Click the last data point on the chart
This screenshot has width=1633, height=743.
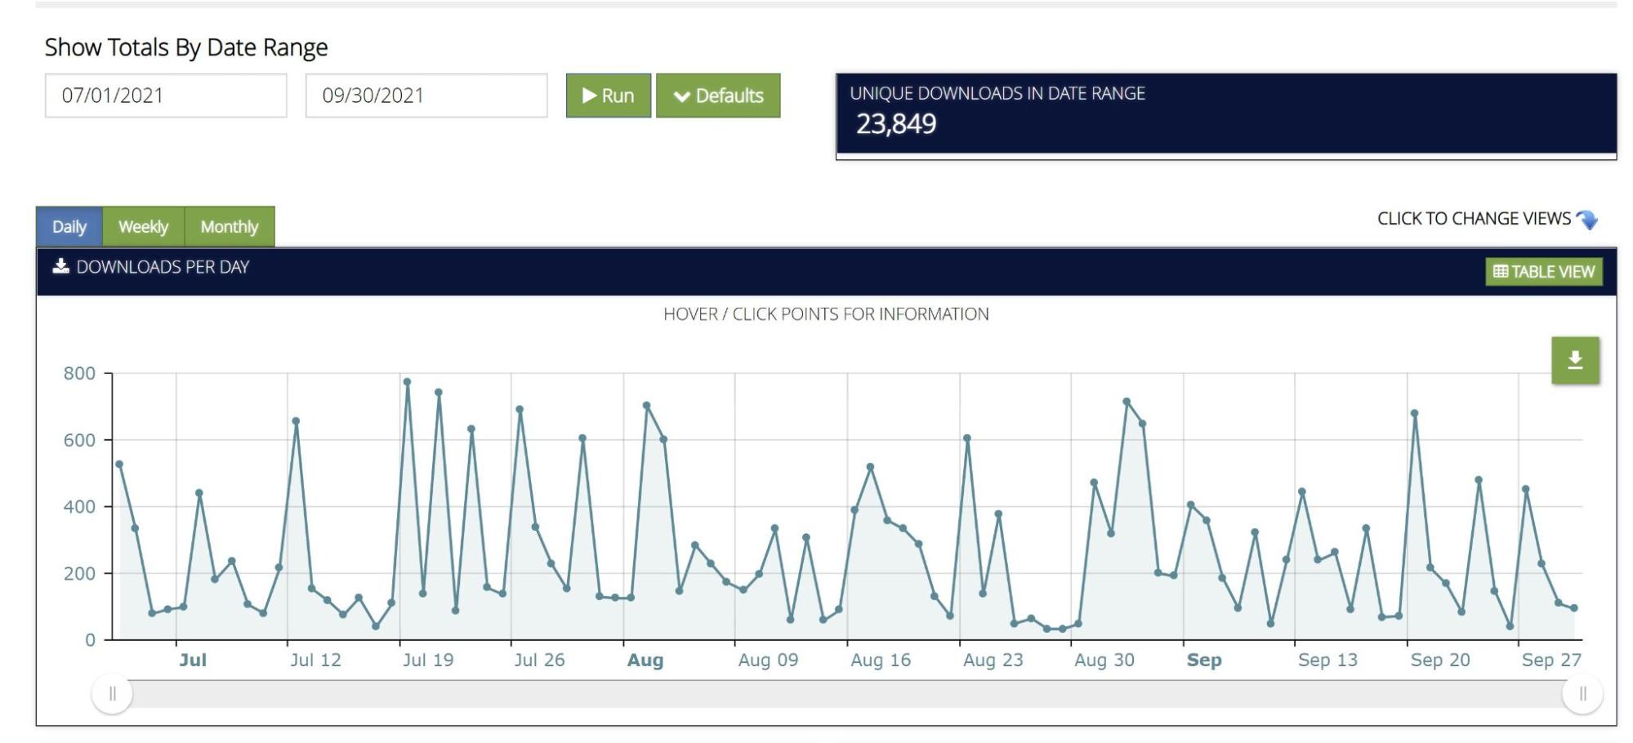coord(1574,608)
